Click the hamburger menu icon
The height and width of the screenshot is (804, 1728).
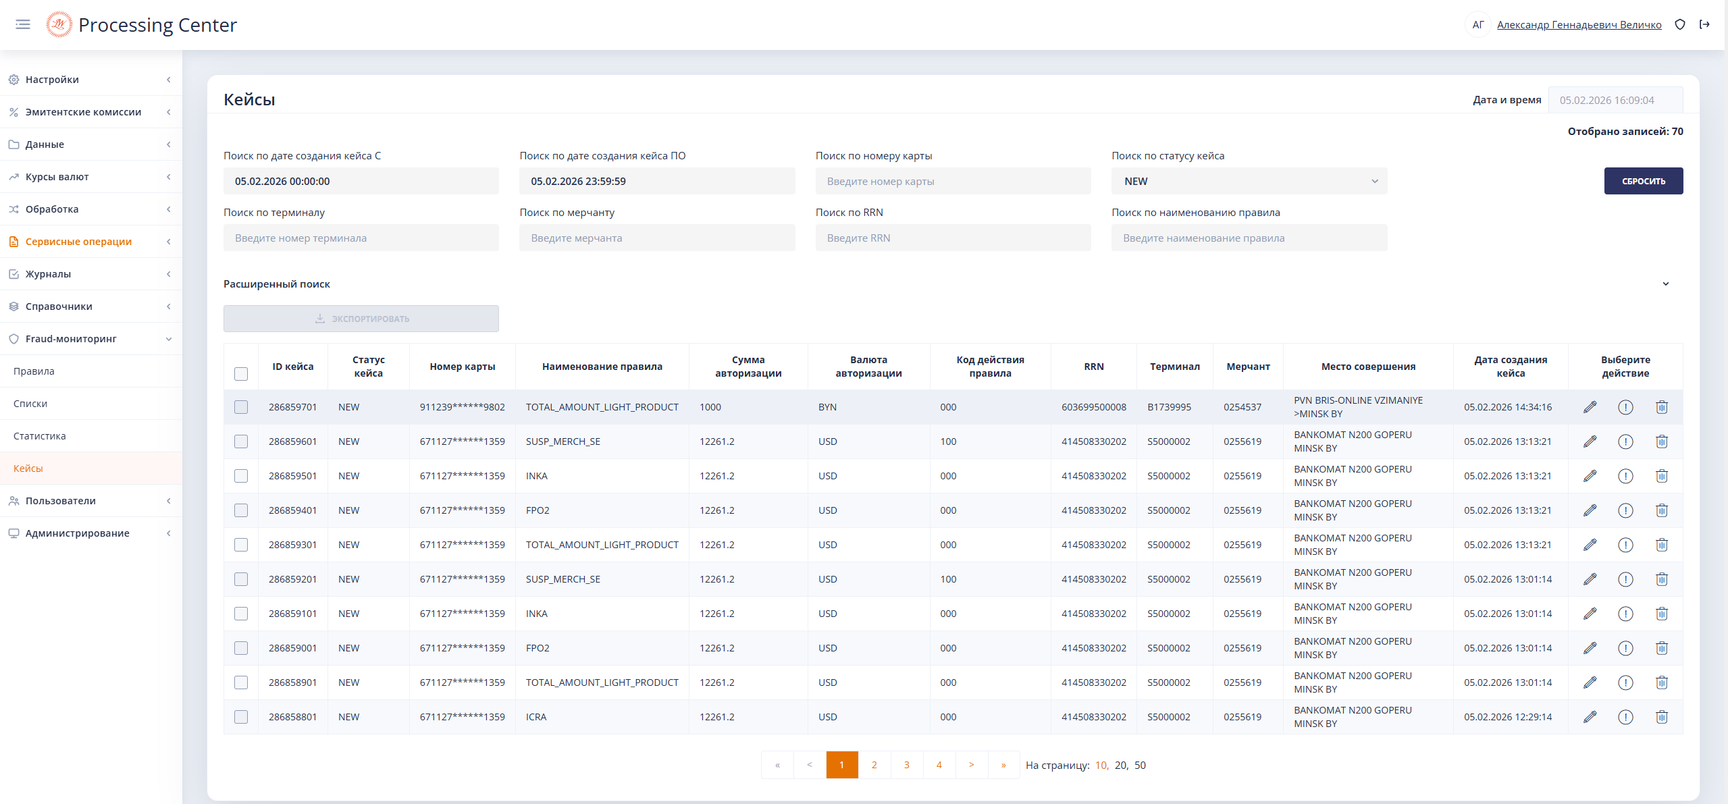(x=23, y=25)
